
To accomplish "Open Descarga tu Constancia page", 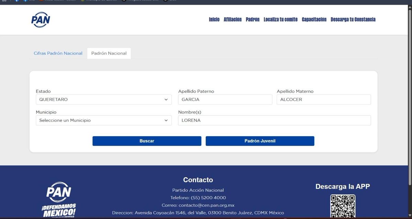I will tap(353, 20).
